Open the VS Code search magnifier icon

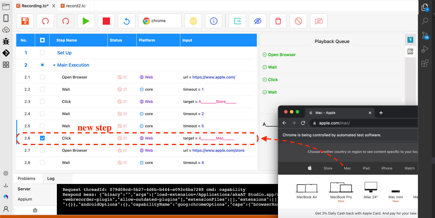point(425,21)
